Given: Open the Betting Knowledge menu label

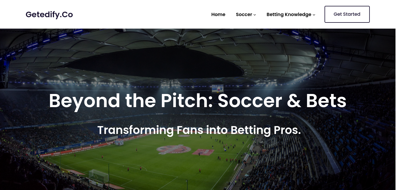Looking at the screenshot, I should [289, 14].
